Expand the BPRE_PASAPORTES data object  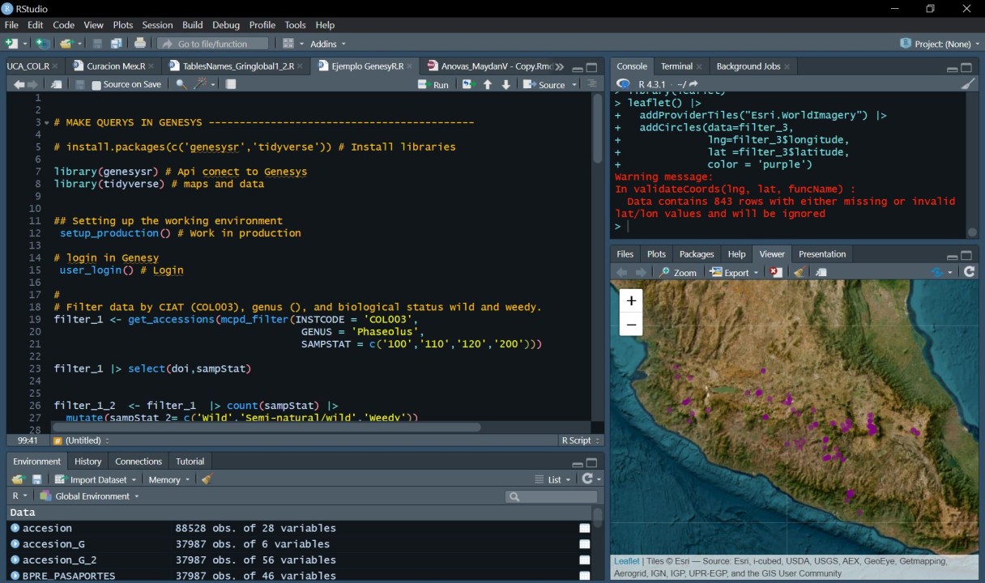pyautogui.click(x=15, y=576)
